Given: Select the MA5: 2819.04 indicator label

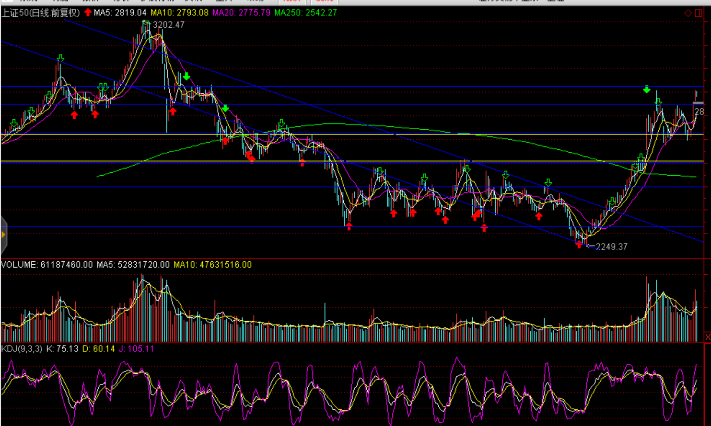Looking at the screenshot, I should click(x=120, y=13).
